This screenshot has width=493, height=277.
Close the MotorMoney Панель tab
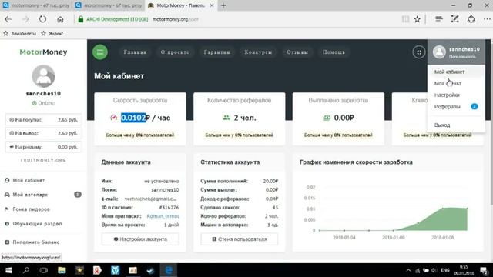tap(212, 5)
